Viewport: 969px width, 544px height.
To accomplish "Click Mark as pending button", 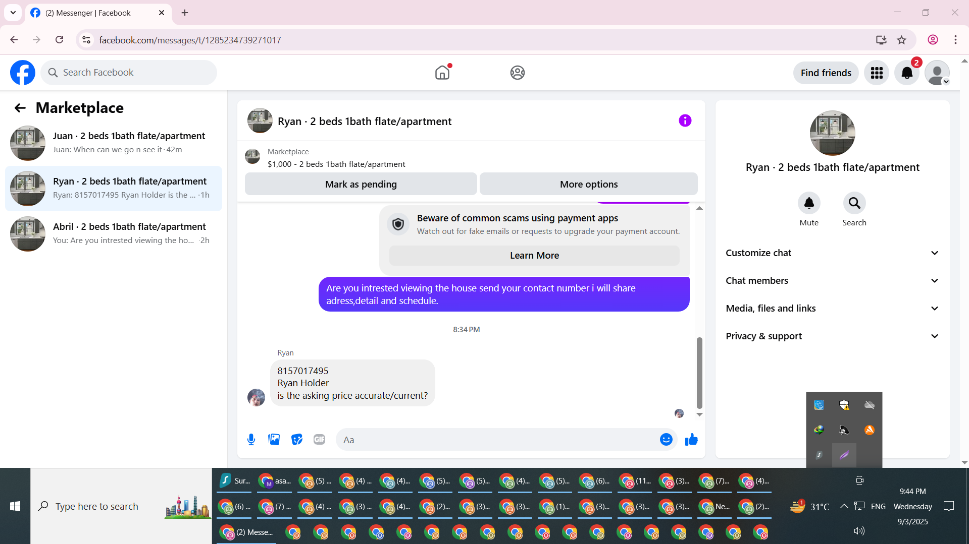I will [361, 184].
